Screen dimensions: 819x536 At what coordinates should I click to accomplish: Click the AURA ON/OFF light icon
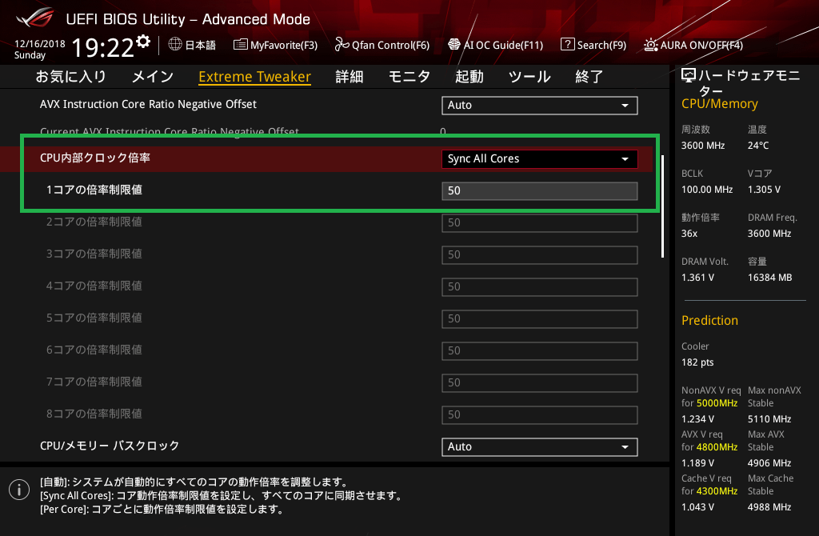pyautogui.click(x=650, y=45)
